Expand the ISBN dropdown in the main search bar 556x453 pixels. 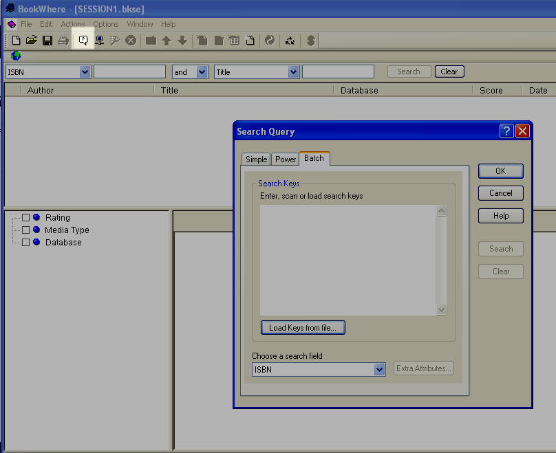pos(85,72)
